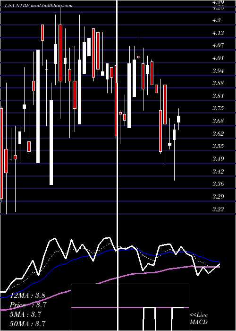Select the 3.68 price level label

pyautogui.click(x=218, y=121)
